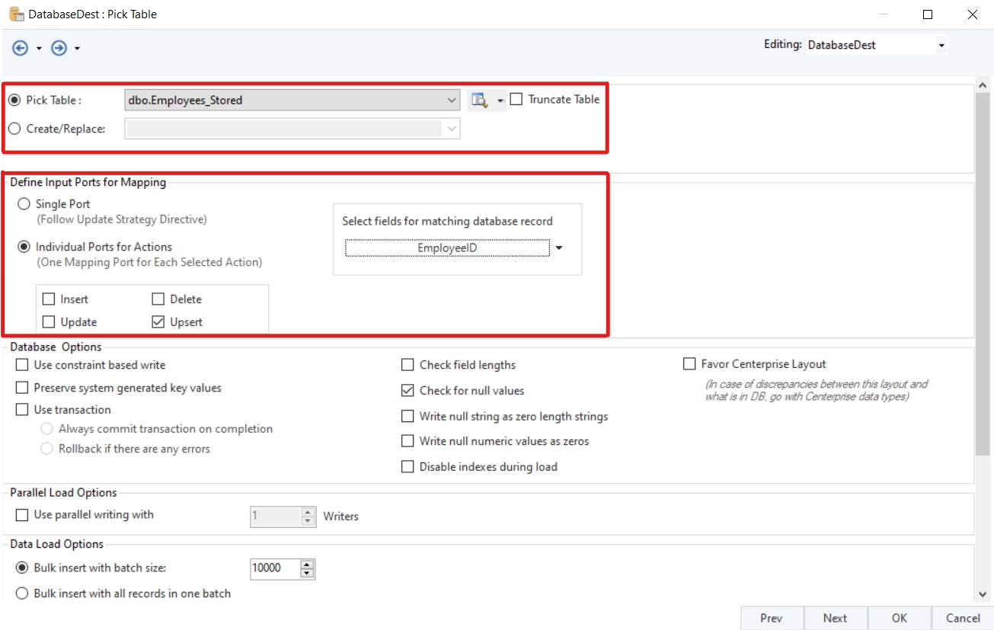
Task: Enable Use constraint based write
Action: 22,365
